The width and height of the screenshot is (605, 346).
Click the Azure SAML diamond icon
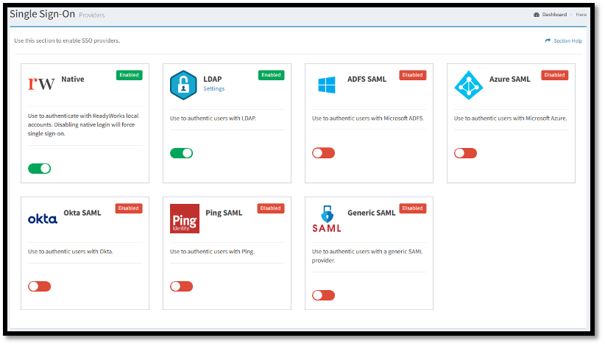(x=468, y=85)
